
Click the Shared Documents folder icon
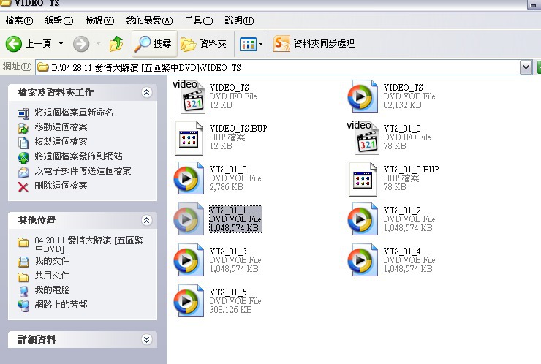coord(23,276)
